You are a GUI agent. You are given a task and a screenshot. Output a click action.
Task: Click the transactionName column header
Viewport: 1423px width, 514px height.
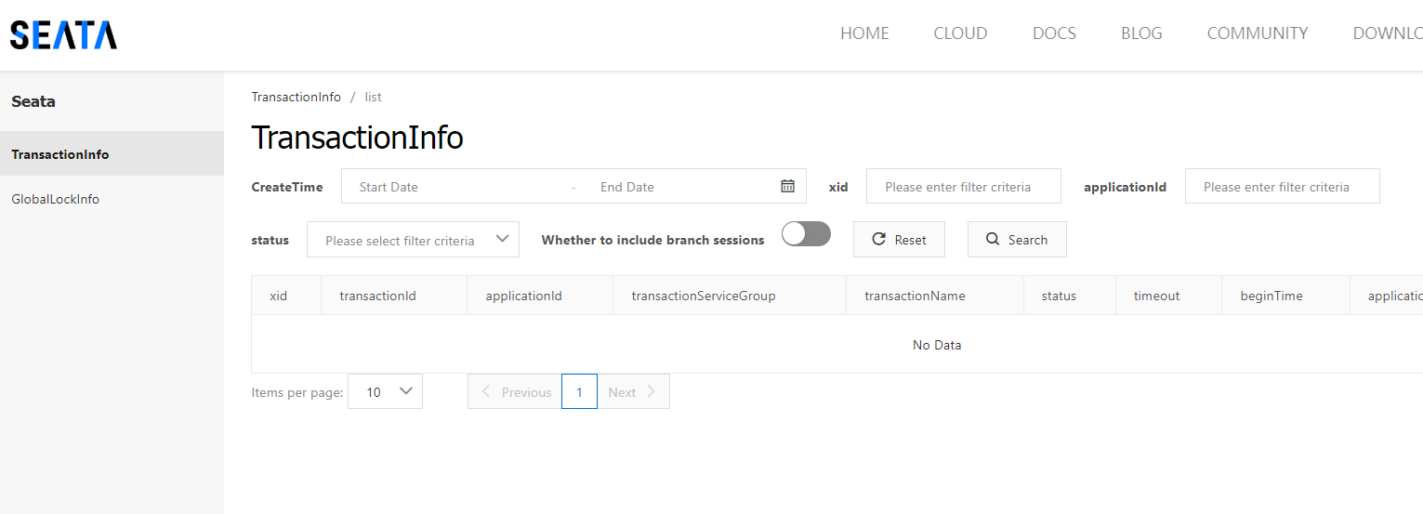[935, 296]
